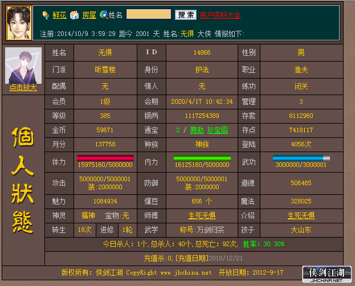
Task: Click the 练功 value 闭关
Action: pos(301,86)
